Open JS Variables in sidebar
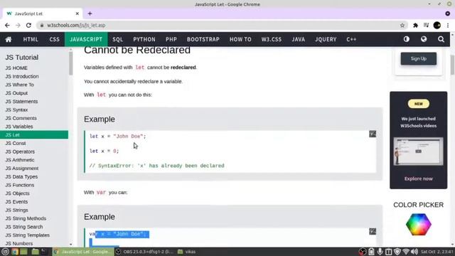Screen dimensions: 455x256 [x=19, y=127]
